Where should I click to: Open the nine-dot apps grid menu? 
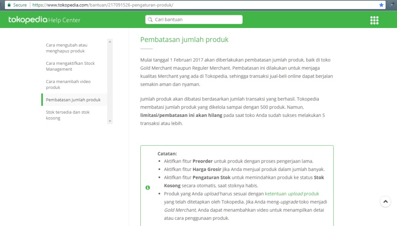coord(374,20)
